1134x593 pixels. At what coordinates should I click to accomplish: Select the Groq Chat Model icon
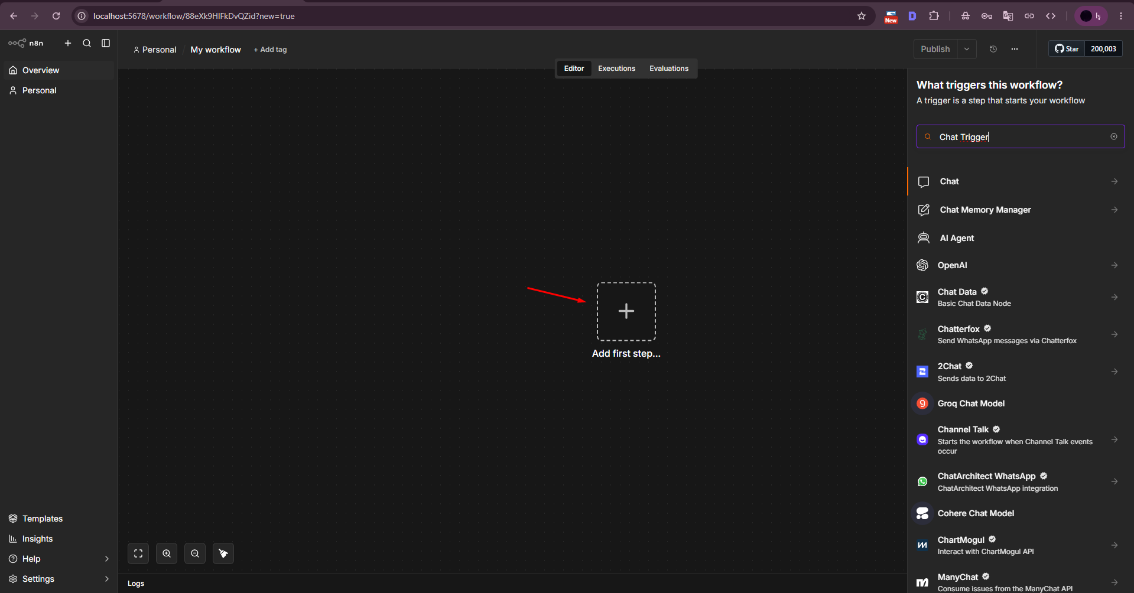tap(922, 403)
